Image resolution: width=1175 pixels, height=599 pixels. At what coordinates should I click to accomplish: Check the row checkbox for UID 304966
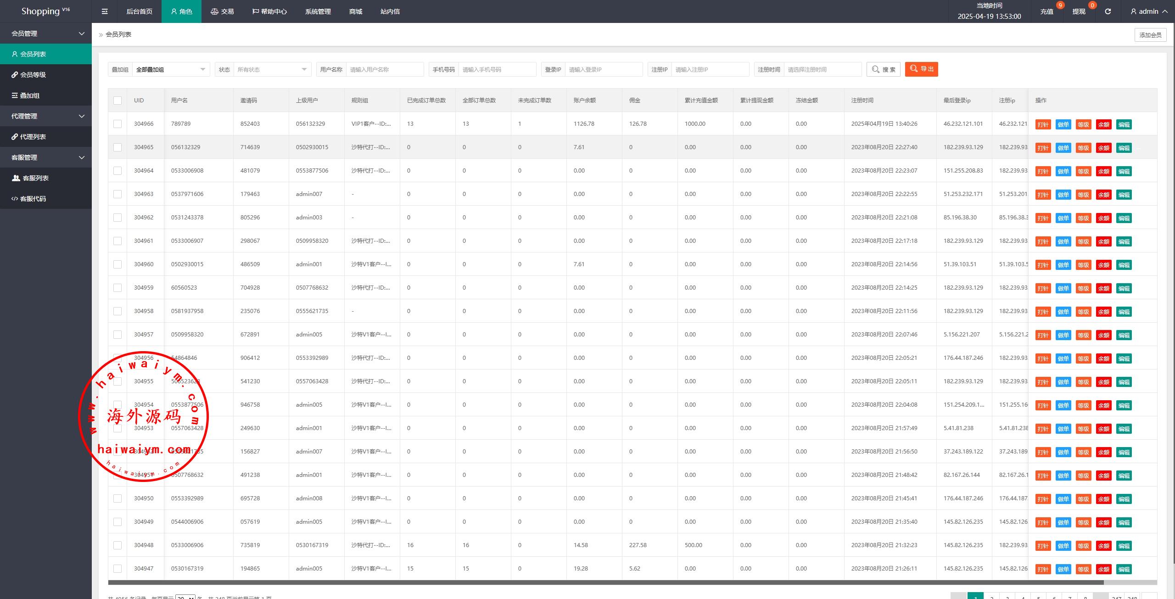coord(117,124)
